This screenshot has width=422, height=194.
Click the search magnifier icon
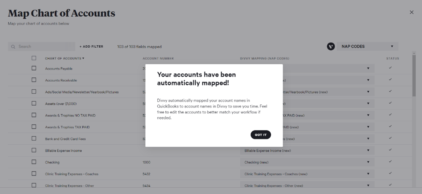pyautogui.click(x=13, y=47)
